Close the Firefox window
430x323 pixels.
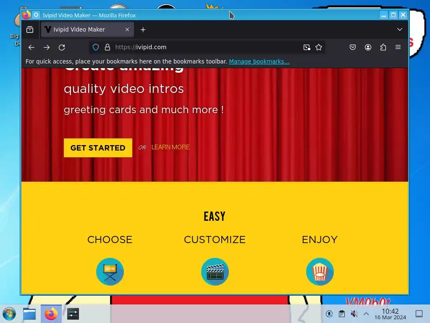pos(403,15)
